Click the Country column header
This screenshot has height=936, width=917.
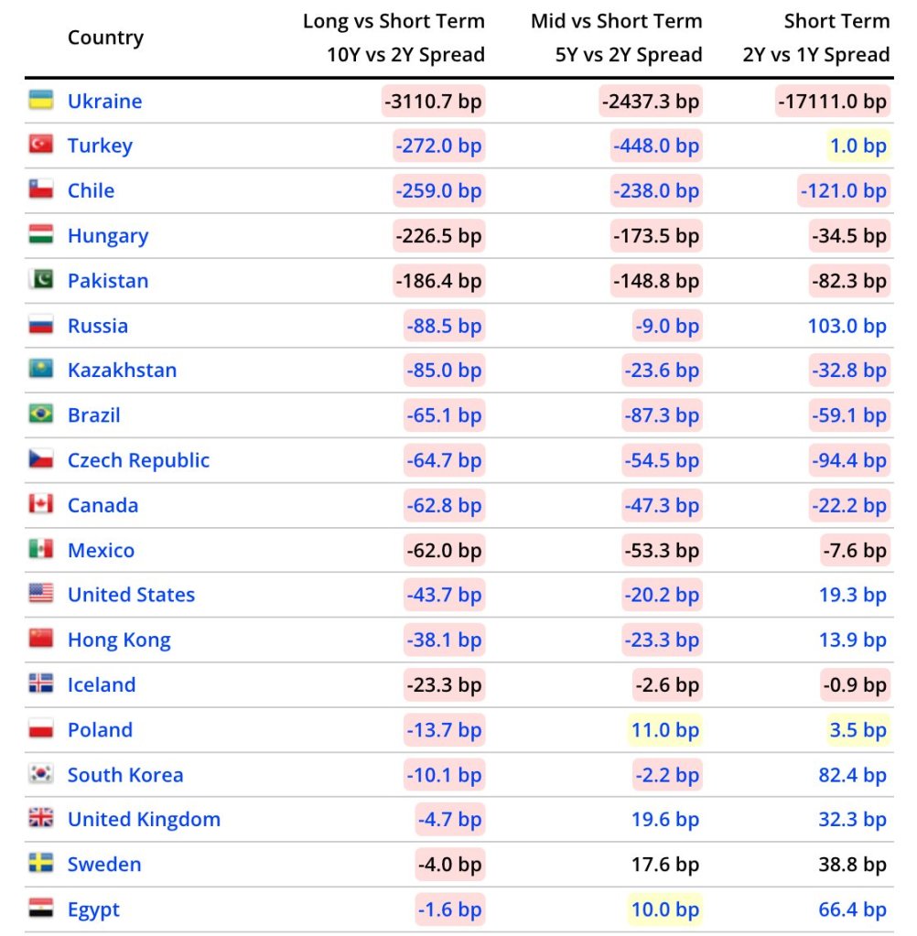(105, 38)
